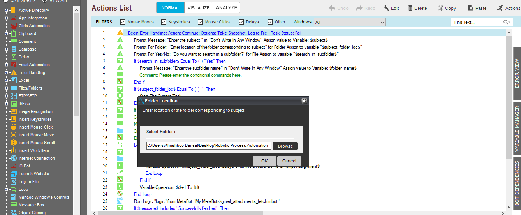The width and height of the screenshot is (521, 215).
Task: Uncheck the Mouse Moves filter
Action: tap(123, 22)
